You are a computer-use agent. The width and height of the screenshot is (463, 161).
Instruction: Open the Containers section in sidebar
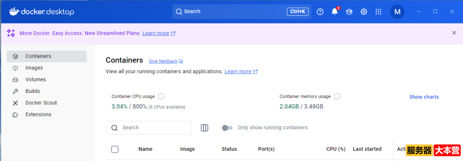pyautogui.click(x=47, y=57)
